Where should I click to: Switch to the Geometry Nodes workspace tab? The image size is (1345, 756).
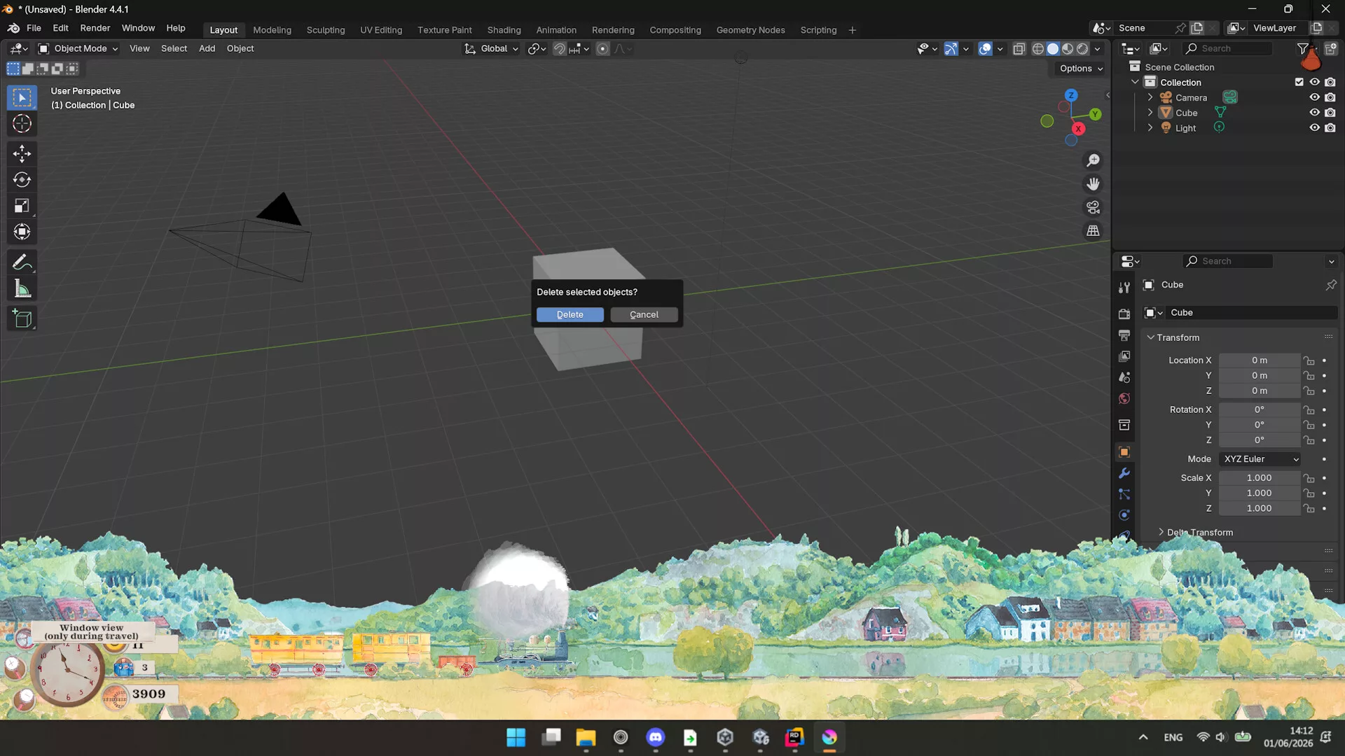point(750,30)
